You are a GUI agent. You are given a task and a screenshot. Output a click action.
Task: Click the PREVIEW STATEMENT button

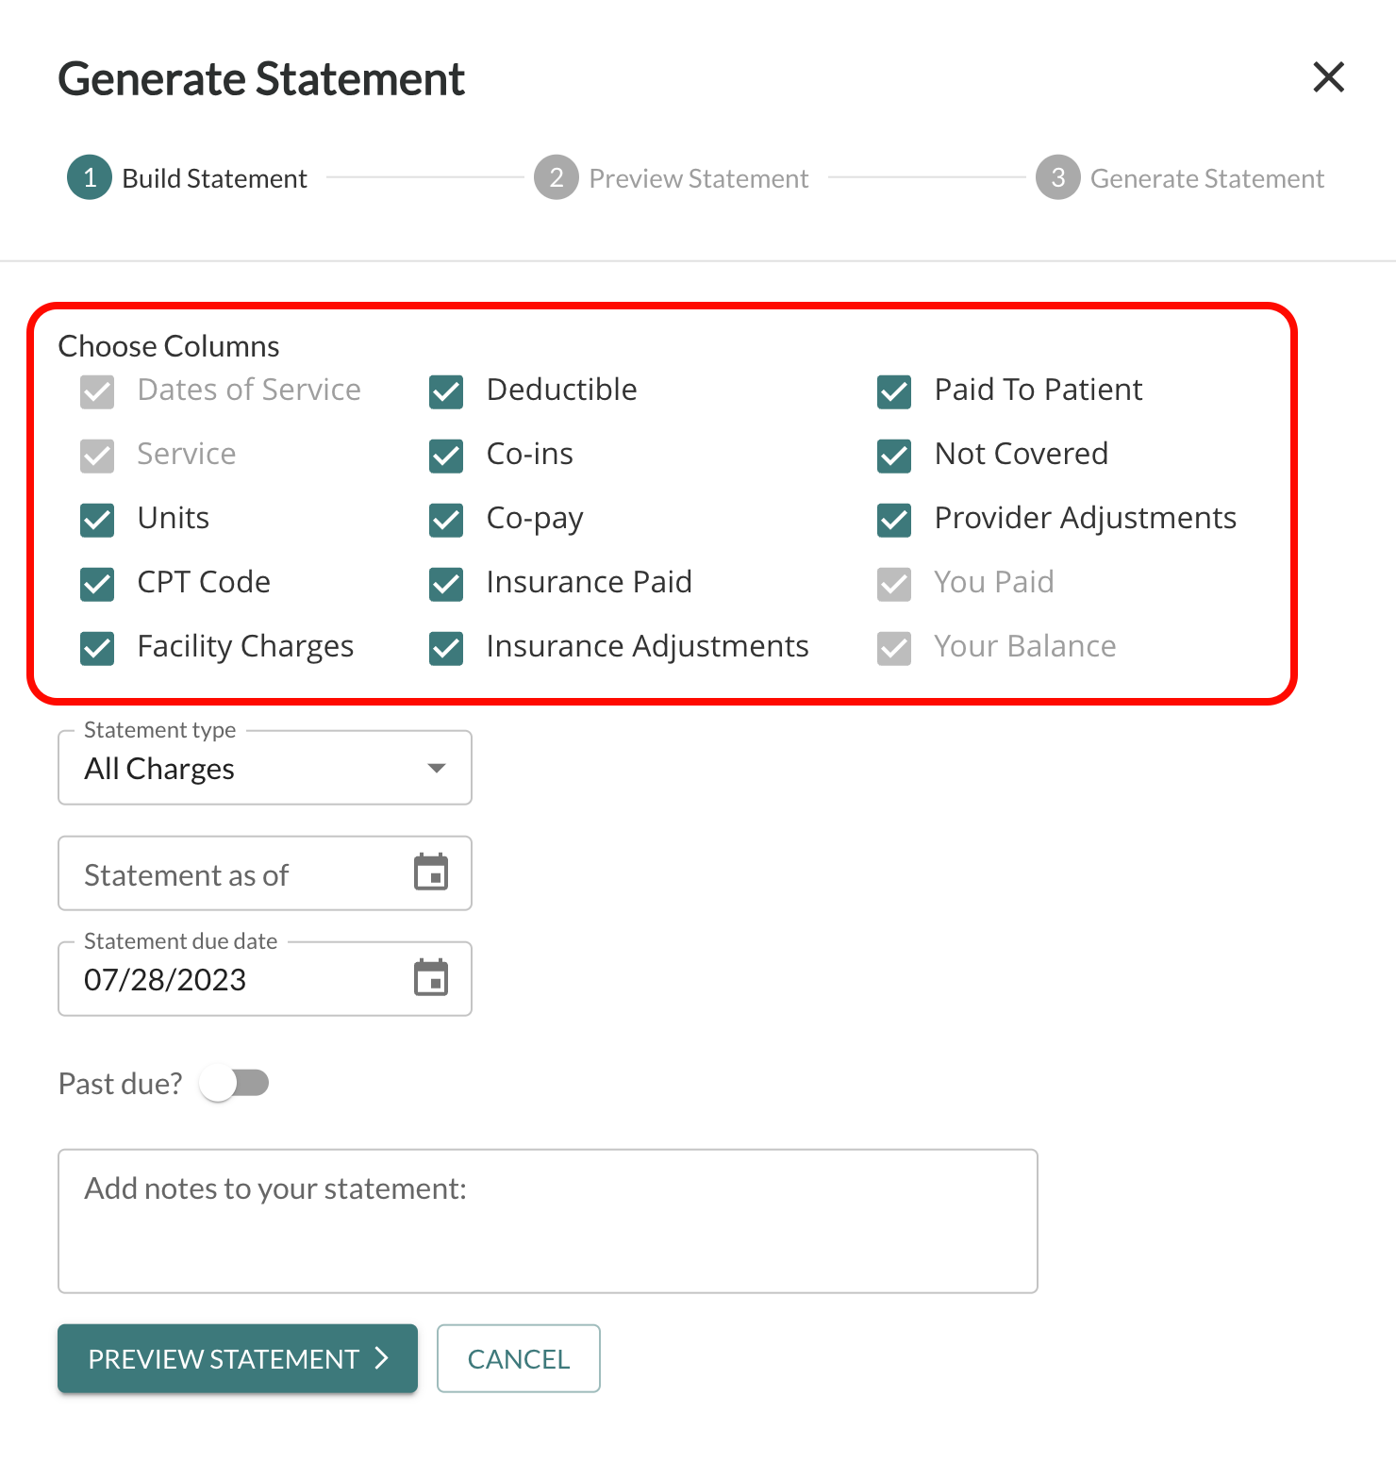click(x=238, y=1358)
